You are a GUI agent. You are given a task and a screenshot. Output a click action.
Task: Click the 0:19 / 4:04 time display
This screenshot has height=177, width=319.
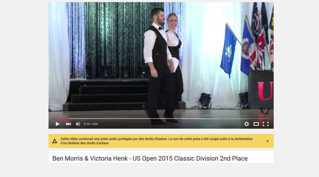91,124
